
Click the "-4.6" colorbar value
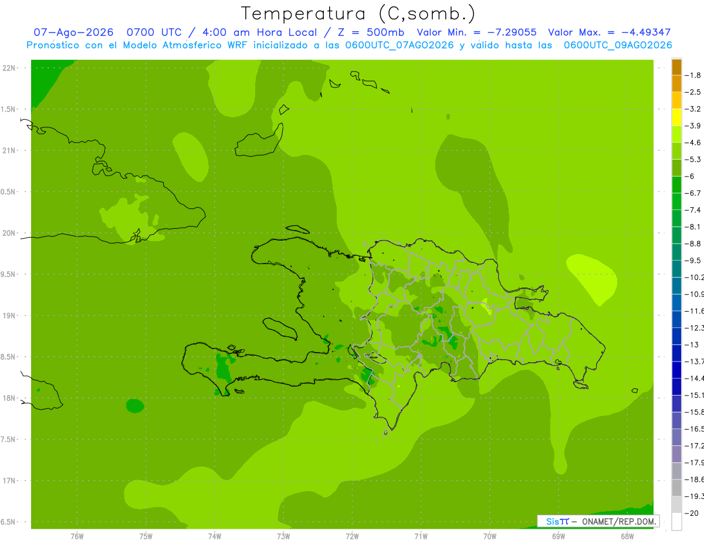[x=693, y=143]
